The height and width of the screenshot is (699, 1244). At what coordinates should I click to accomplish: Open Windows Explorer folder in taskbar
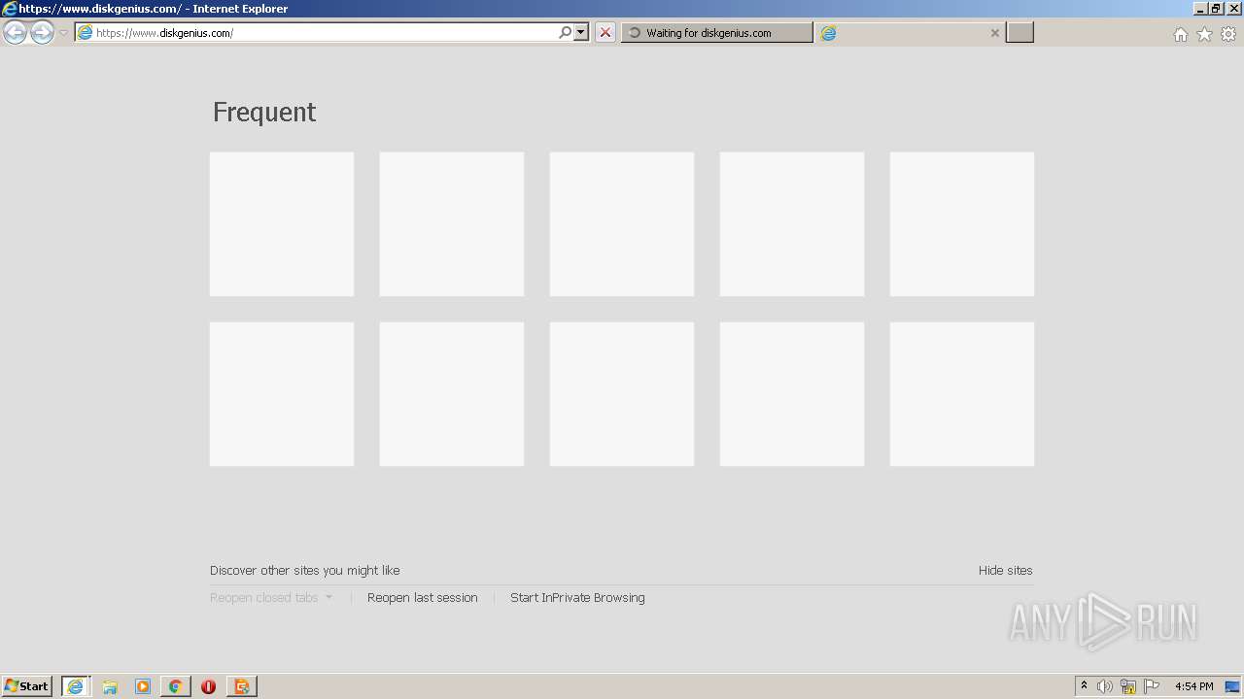click(x=110, y=686)
